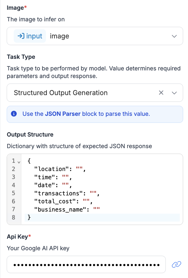Open the Image source dropdown chevron
The height and width of the screenshot is (278, 188).
174,36
